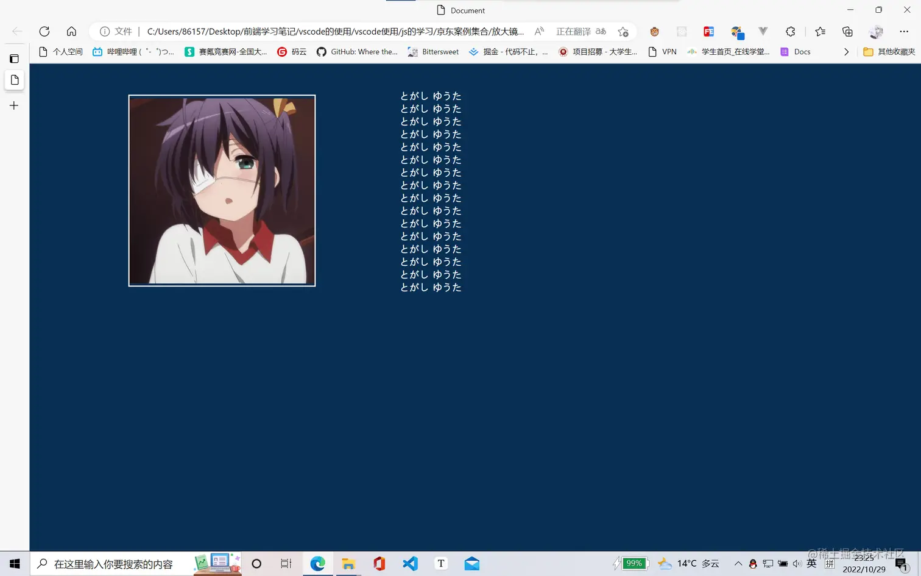Viewport: 921px width, 576px height.
Task: Click the taskbar search box
Action: [136, 564]
